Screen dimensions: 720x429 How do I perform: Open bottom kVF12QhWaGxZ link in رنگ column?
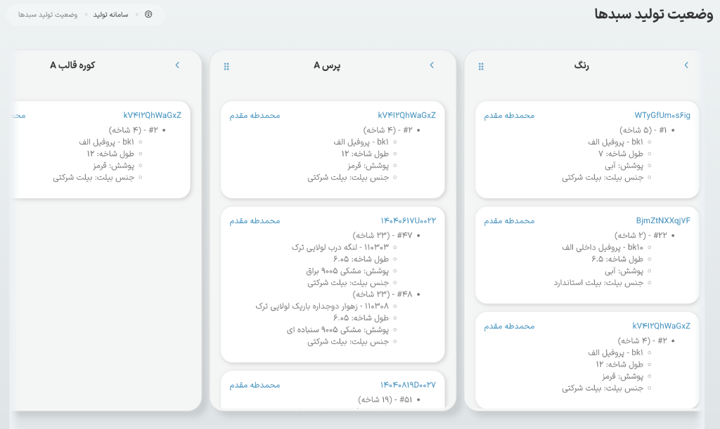[663, 326]
